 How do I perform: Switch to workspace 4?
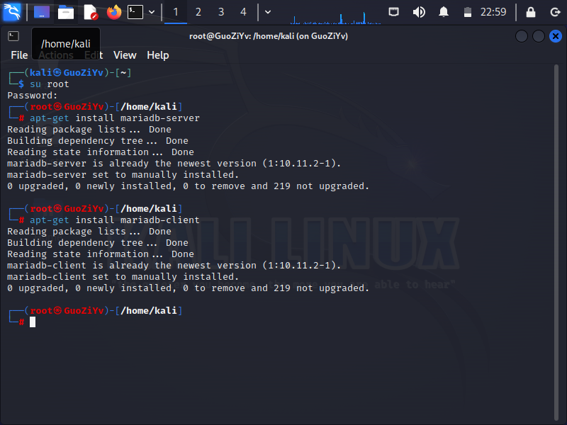coord(243,12)
